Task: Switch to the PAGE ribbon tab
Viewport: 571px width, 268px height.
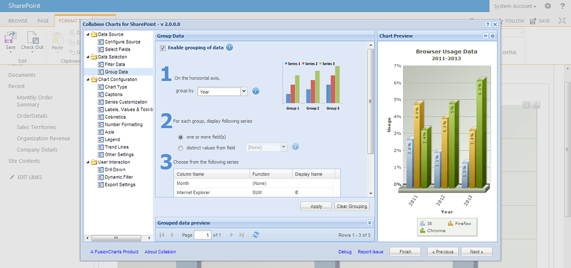Action: pos(43,21)
